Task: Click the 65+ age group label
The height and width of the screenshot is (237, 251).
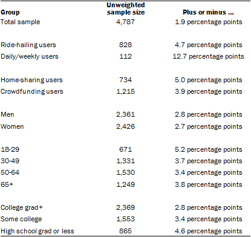Action: [x=7, y=184]
